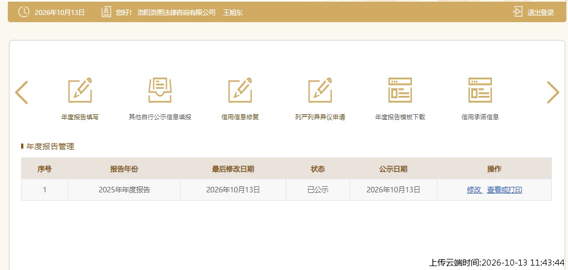
Task: Select the 年度报告模板下载 label
Action: [x=400, y=117]
